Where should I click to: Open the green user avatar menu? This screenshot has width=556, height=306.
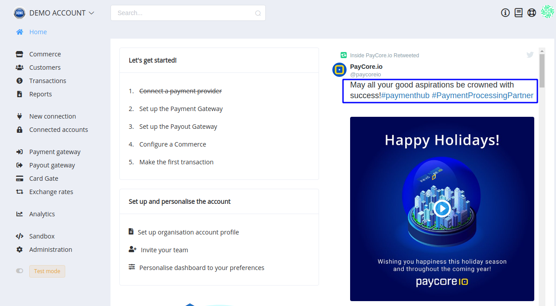(x=548, y=12)
